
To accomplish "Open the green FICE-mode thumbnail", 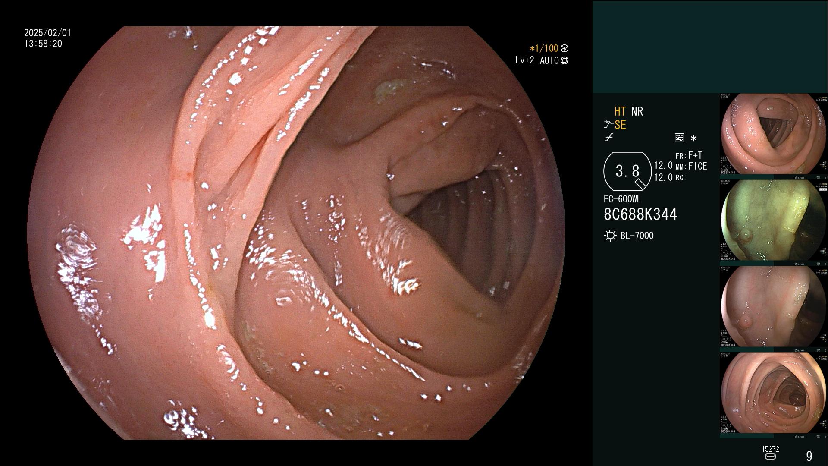I will pos(774,220).
